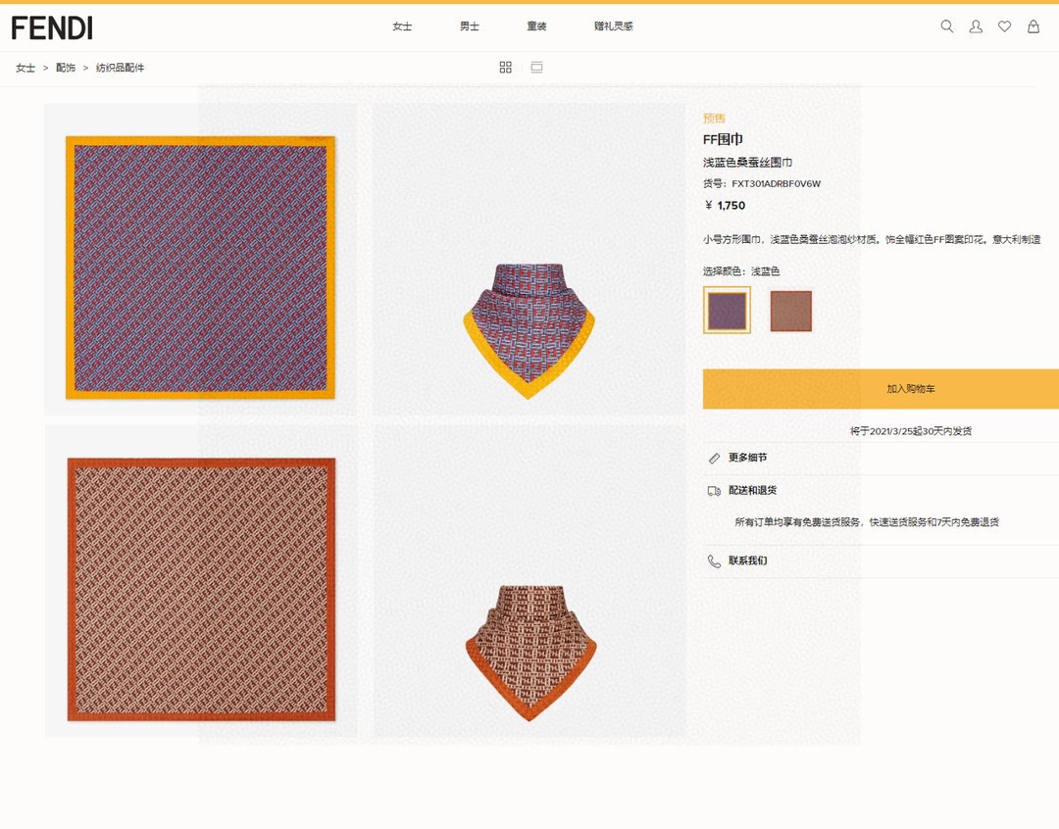Open the 童装 navigation menu
Image resolution: width=1059 pixels, height=829 pixels.
(x=536, y=26)
